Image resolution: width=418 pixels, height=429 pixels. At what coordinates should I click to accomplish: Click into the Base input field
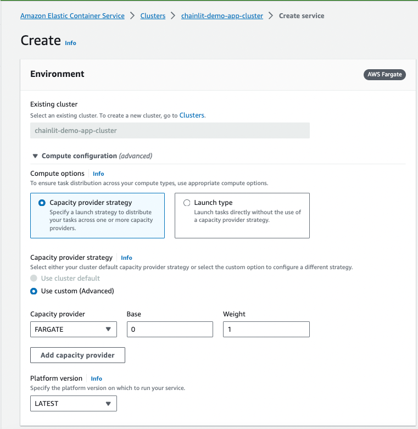pos(170,330)
